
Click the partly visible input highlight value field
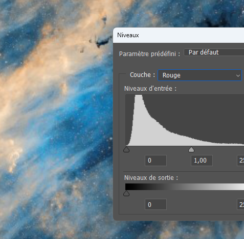240,161
